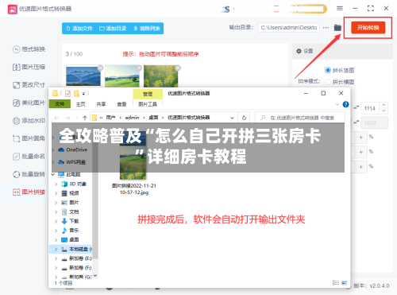397x295 pixels.
Task: Click admin in the address breadcrumb
Action: point(132,118)
